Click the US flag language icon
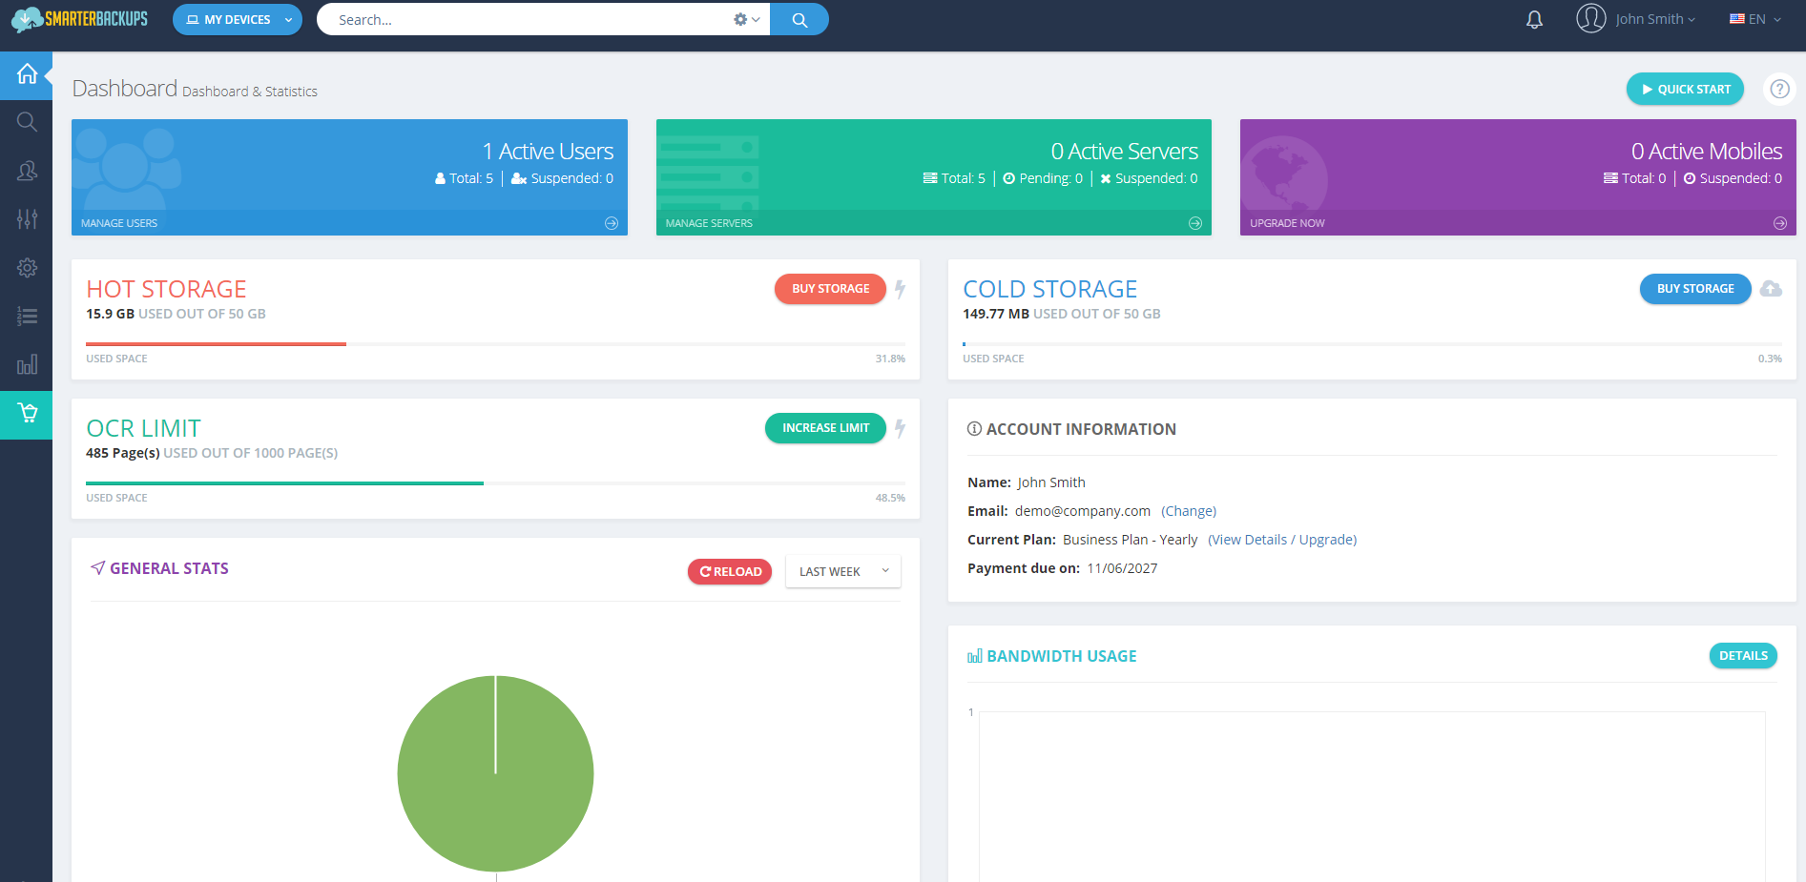Viewport: 1806px width, 882px height. tap(1737, 19)
